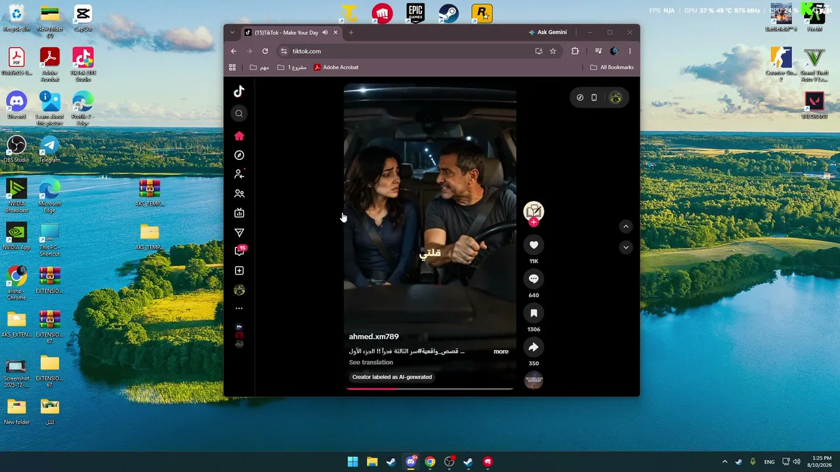Open the TikTok activity inbox with 15 badge
The width and height of the screenshot is (840, 472).
(240, 250)
